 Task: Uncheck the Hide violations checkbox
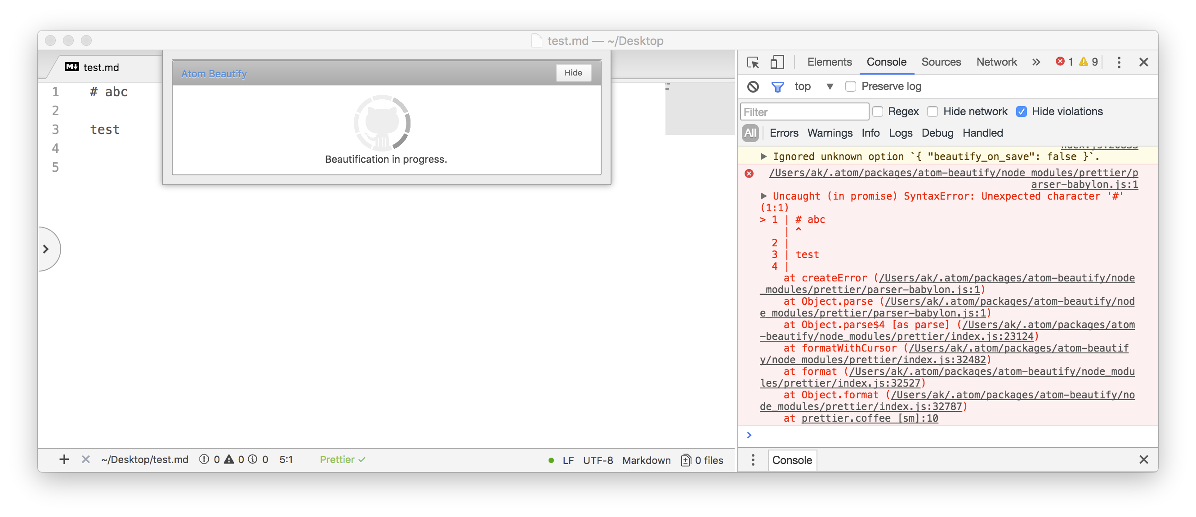(x=1021, y=111)
